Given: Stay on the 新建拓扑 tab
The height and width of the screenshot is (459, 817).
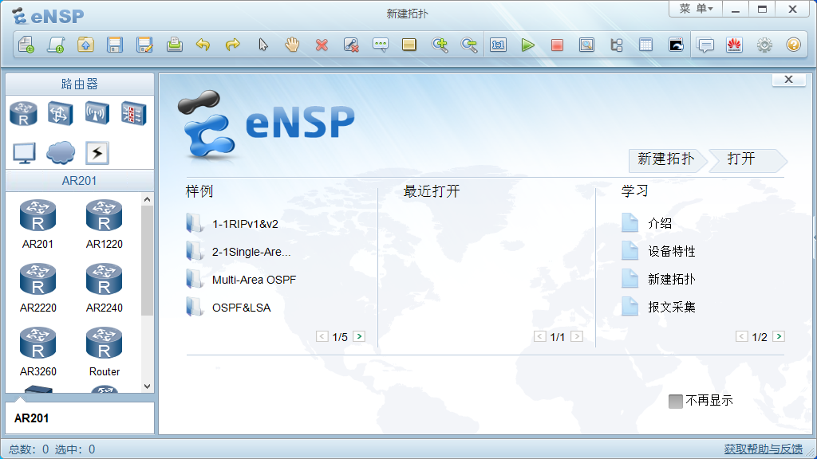Looking at the screenshot, I should tap(667, 160).
